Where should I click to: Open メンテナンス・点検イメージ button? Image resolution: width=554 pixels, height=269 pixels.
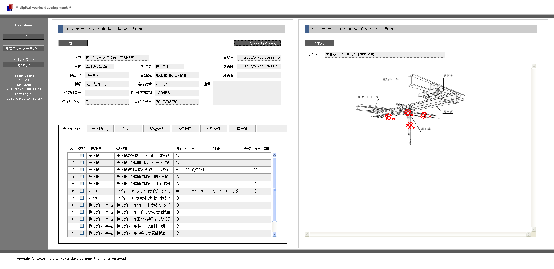(257, 43)
